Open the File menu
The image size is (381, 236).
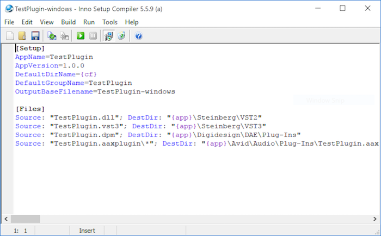(x=9, y=22)
